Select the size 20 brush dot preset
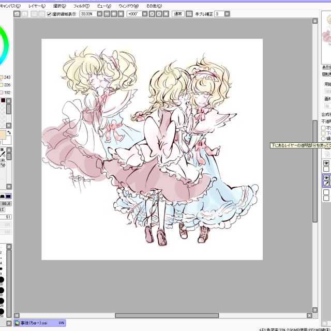331x331 pixels. point(2,280)
